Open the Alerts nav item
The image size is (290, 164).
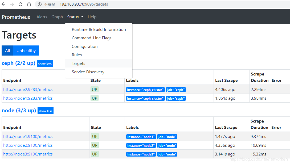click(x=42, y=17)
